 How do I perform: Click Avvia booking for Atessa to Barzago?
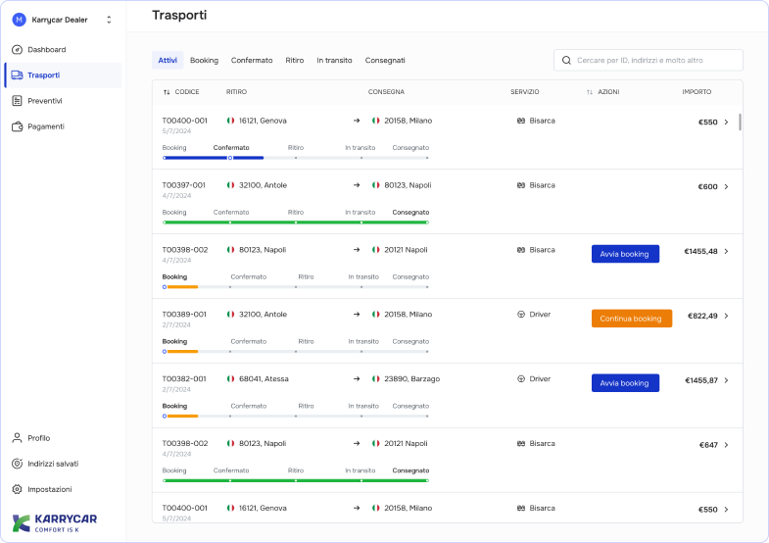(625, 383)
